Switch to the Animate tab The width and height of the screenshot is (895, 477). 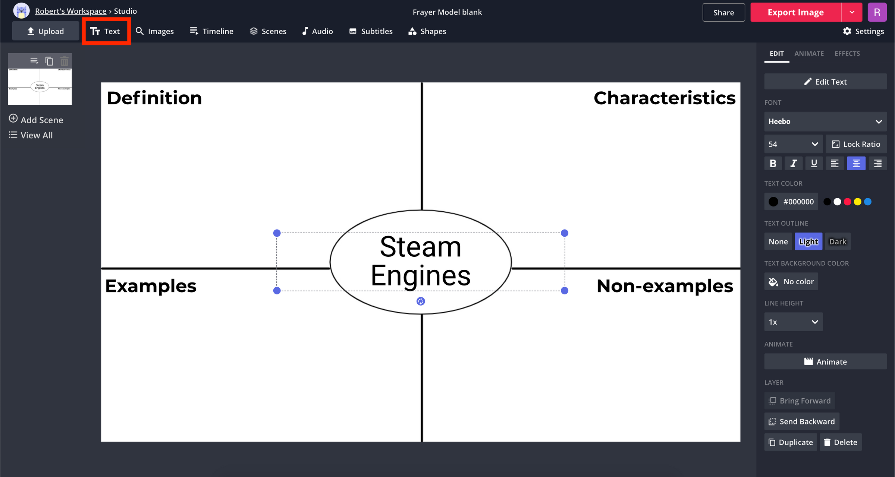point(809,53)
